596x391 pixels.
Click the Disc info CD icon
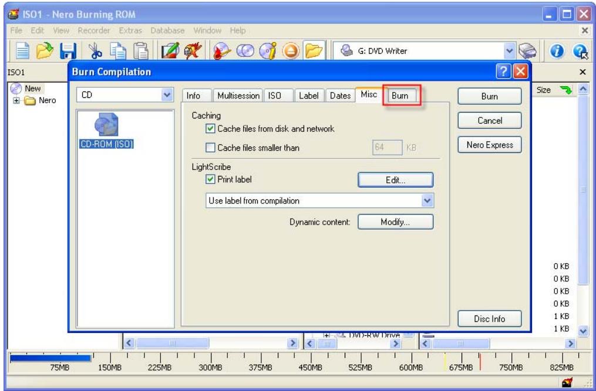click(x=268, y=51)
